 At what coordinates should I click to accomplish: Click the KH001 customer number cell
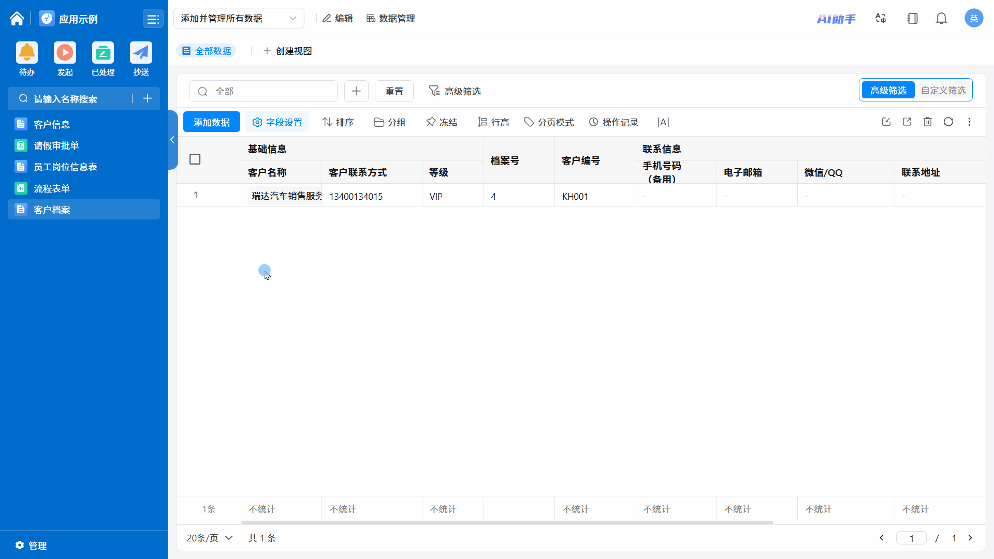(595, 196)
